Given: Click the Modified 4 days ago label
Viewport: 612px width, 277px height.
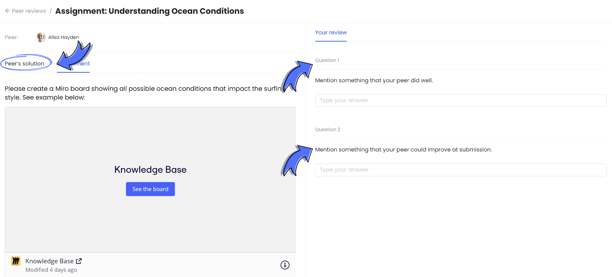Looking at the screenshot, I should (51, 270).
